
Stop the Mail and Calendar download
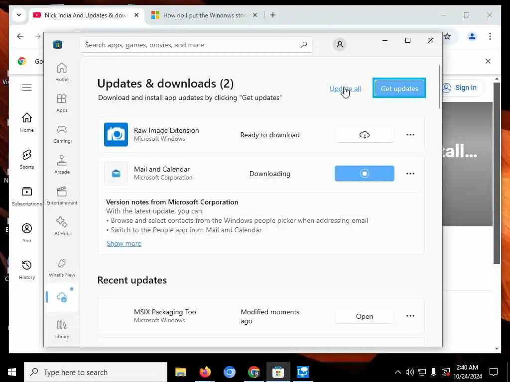point(364,174)
